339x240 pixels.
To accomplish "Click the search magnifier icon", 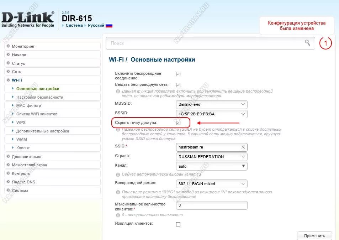I will [307, 43].
